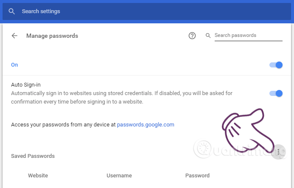Click the Saved Passwords section heading
The image size is (294, 188).
(33, 156)
